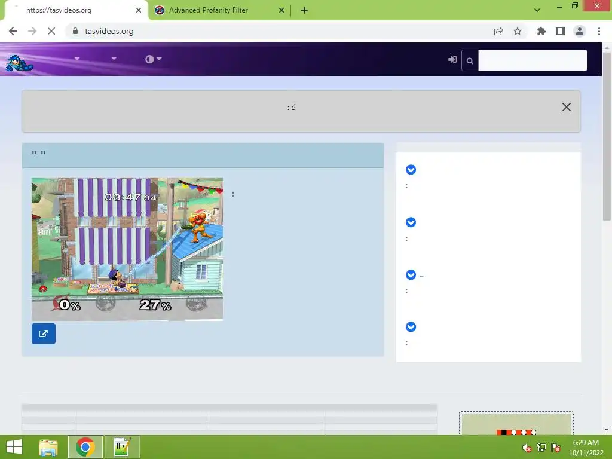This screenshot has height=459, width=612.
Task: Go forward in browser history
Action: point(32,31)
